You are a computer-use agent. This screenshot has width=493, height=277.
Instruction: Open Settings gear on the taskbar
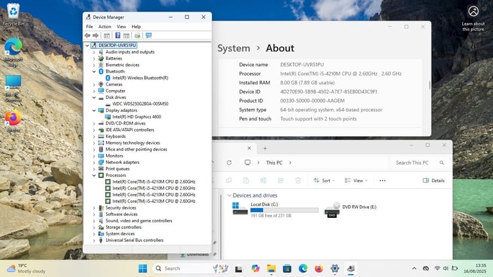(x=335, y=269)
